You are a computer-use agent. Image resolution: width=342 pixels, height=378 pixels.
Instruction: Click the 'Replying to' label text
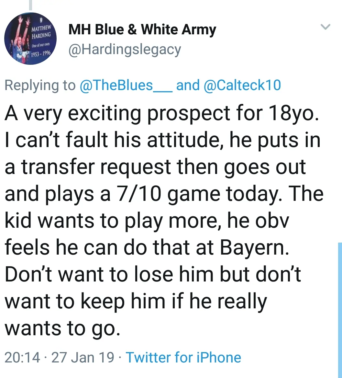[40, 85]
